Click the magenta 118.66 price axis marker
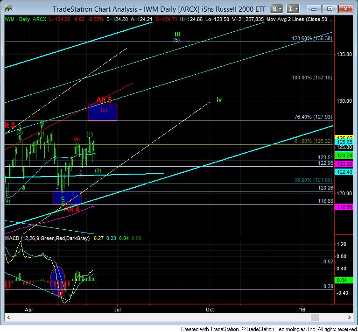This screenshot has width=358, height=332. pyautogui.click(x=344, y=207)
